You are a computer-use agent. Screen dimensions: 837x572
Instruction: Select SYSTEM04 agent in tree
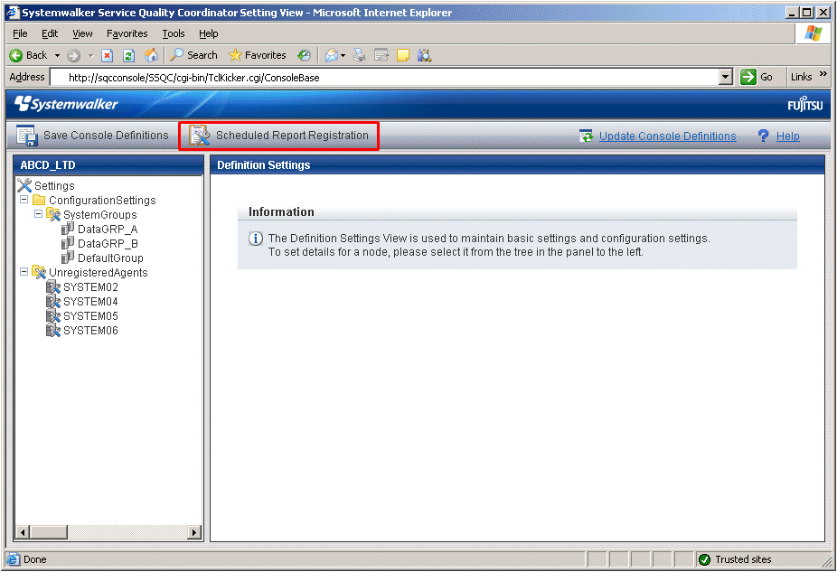point(90,301)
